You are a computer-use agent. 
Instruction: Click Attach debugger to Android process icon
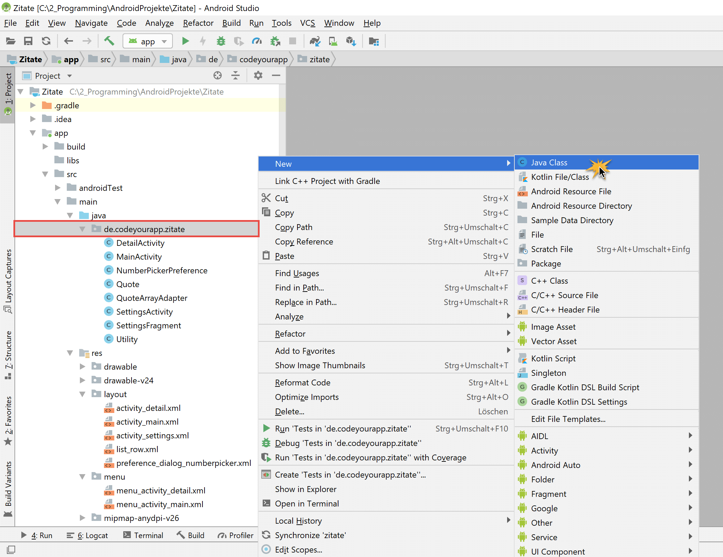(x=275, y=41)
